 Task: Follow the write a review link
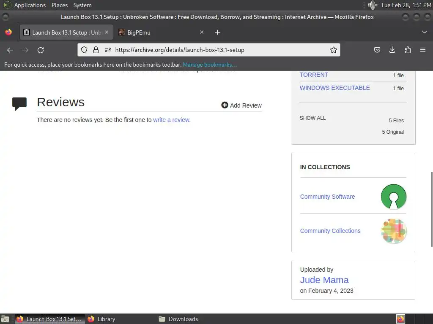pos(171,120)
